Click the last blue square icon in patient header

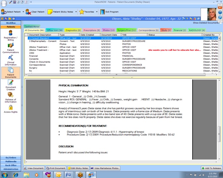199,18
